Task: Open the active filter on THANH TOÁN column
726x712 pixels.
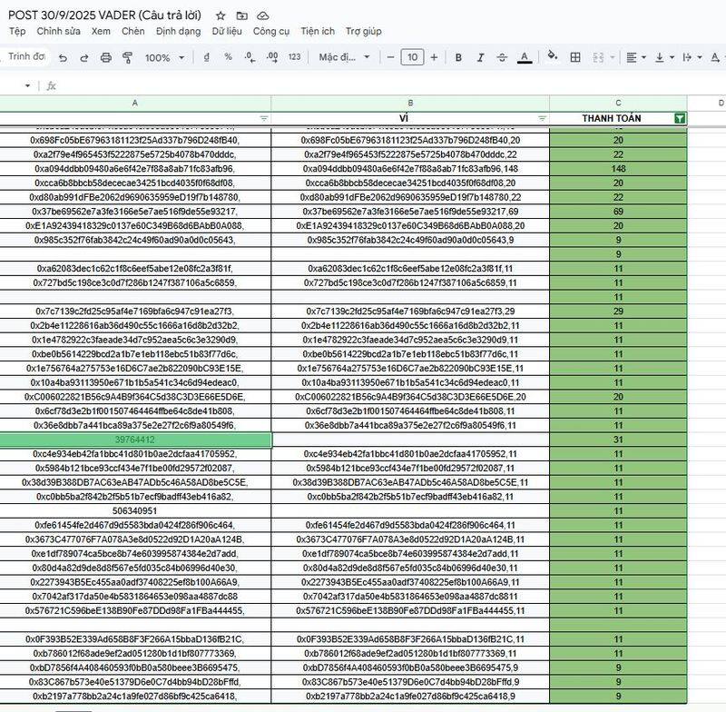Action: click(680, 118)
